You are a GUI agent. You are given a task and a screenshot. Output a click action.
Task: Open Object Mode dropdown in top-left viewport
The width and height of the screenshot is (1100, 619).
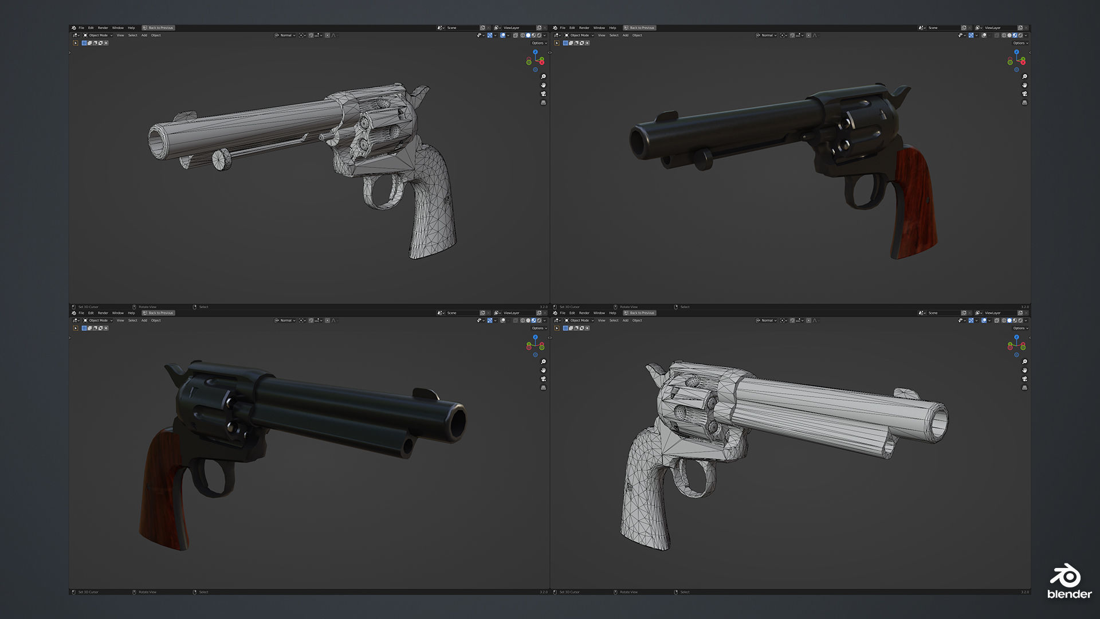97,35
